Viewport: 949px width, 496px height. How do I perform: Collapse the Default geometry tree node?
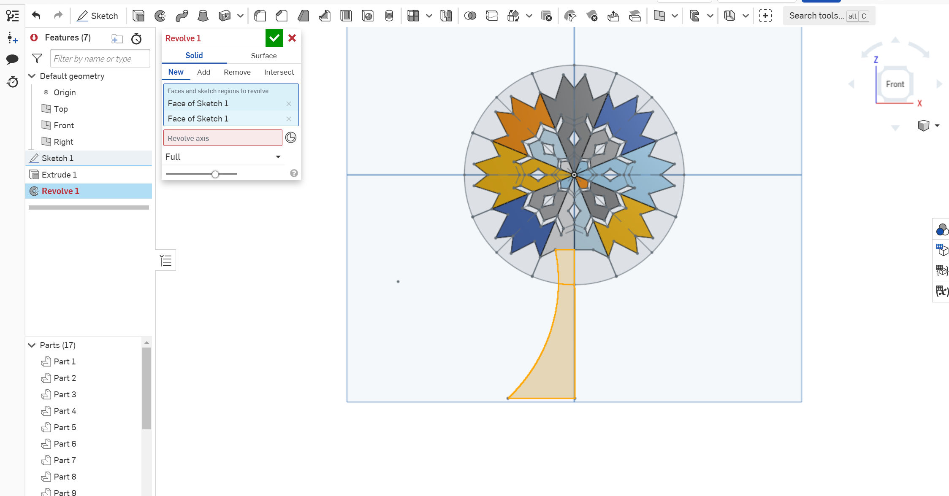coord(32,76)
